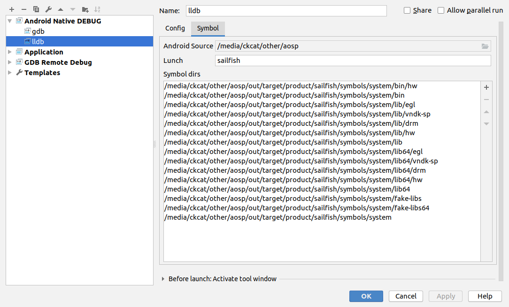509x307 pixels.
Task: Click the wrench edit templates icon
Action: point(48,9)
